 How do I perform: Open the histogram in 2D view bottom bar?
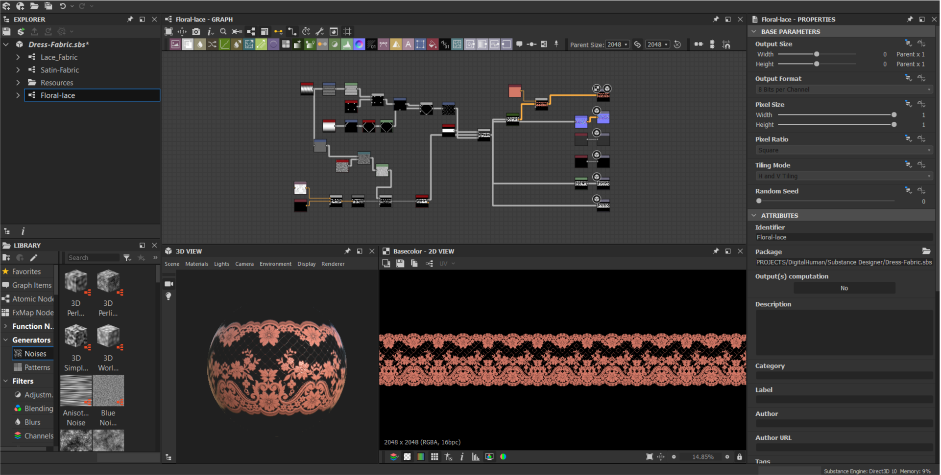pos(476,457)
